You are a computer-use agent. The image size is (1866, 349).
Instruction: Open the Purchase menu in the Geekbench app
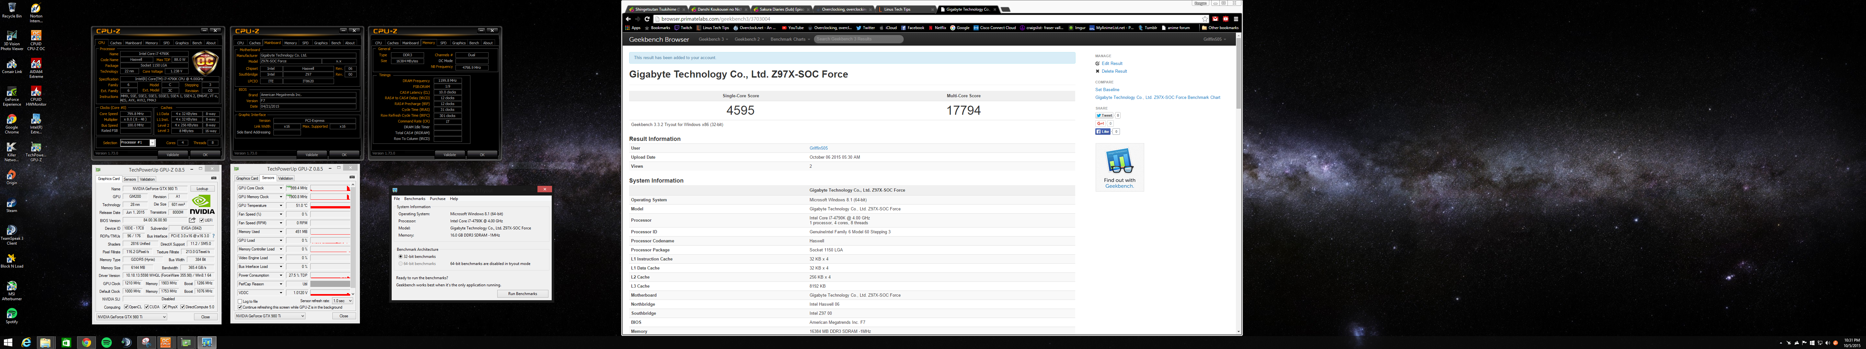click(x=438, y=199)
